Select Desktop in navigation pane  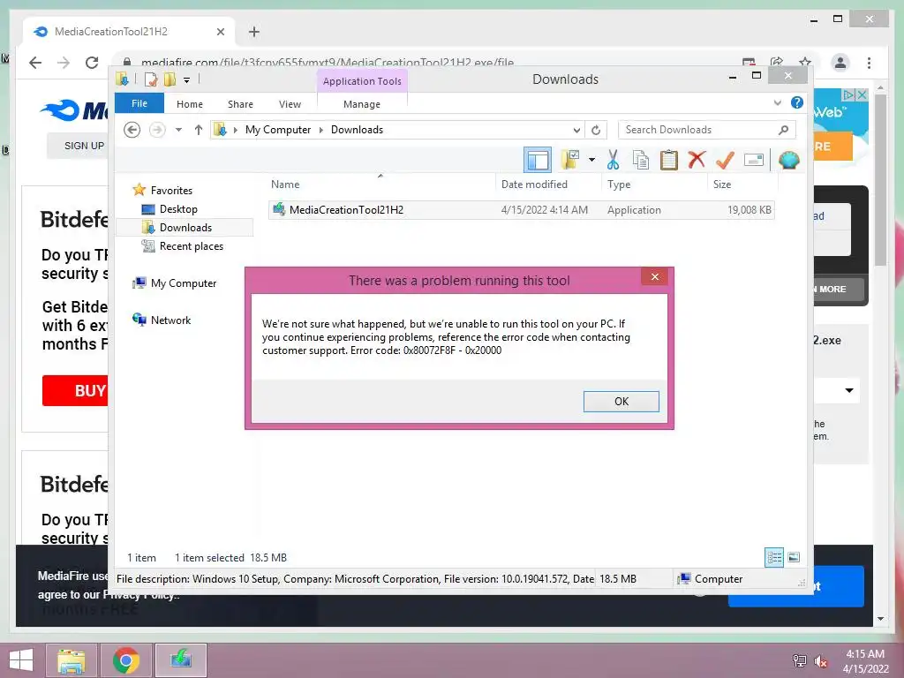pyautogui.click(x=178, y=209)
